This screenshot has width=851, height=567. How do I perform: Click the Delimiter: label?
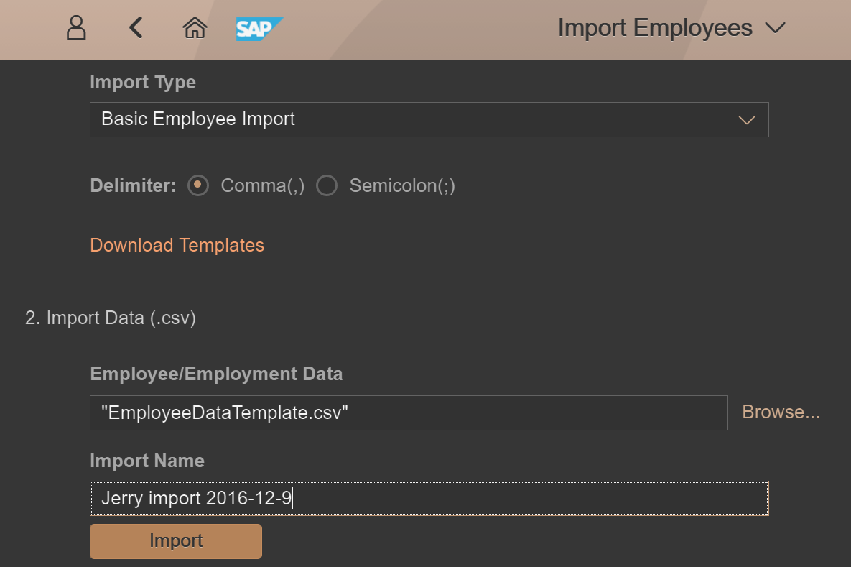[133, 185]
